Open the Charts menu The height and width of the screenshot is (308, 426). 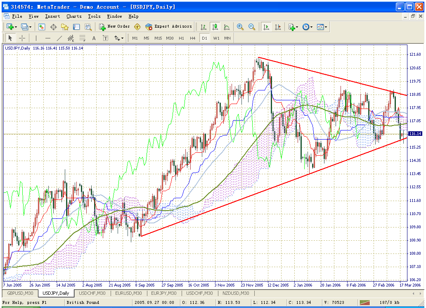tap(74, 17)
